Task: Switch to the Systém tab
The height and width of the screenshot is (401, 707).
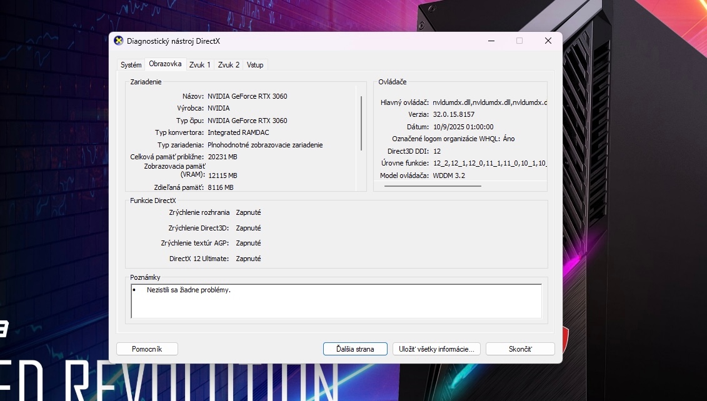Action: pos(131,65)
